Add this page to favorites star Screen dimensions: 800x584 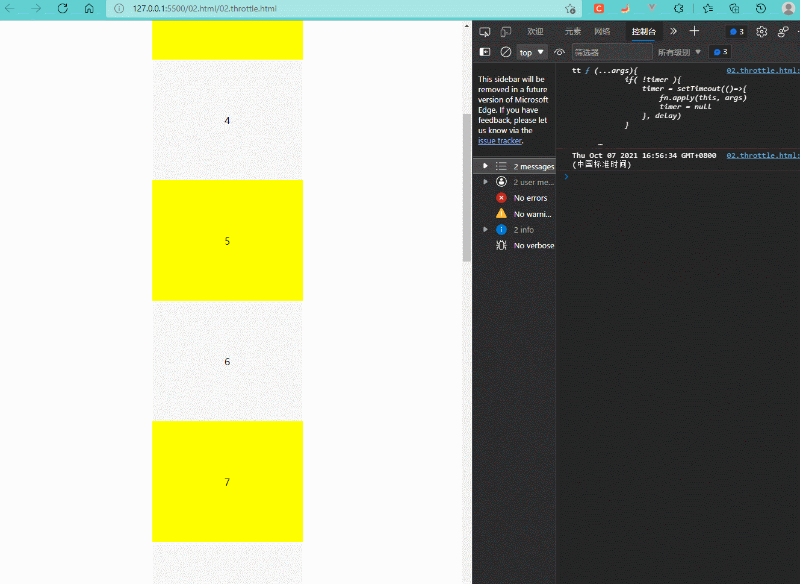[x=570, y=8]
